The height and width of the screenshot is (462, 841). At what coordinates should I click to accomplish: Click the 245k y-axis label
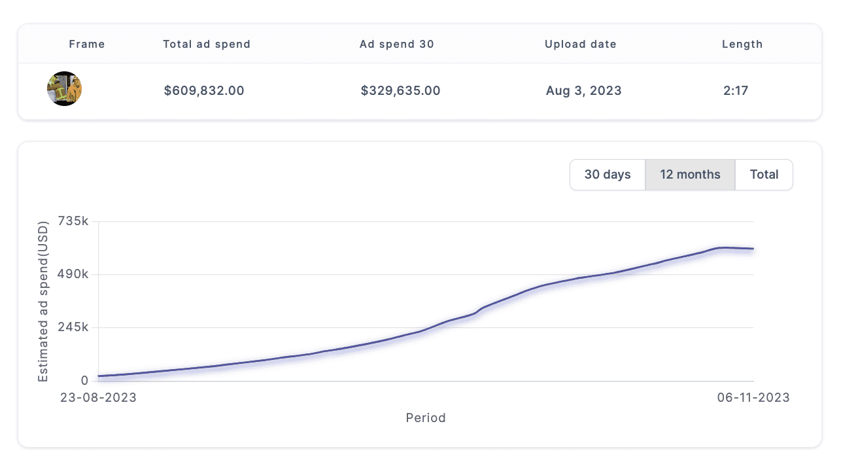(72, 327)
